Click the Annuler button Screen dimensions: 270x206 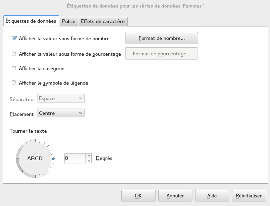(x=175, y=196)
